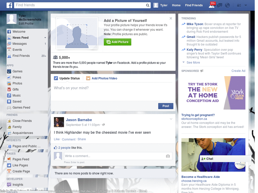Open Become a Healthcare Aide ad link
The image size is (258, 193).
(x=201, y=177)
